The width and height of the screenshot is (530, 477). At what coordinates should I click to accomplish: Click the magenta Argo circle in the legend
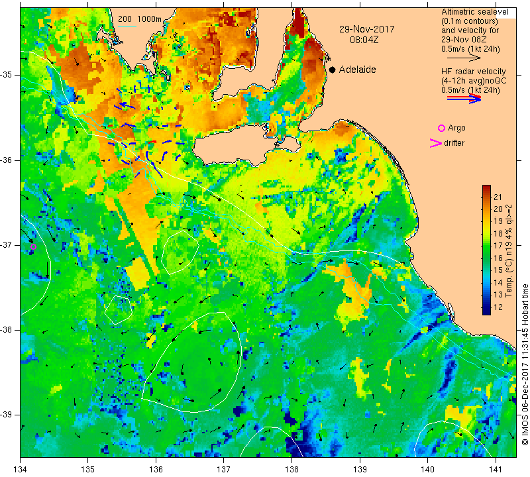(441, 128)
